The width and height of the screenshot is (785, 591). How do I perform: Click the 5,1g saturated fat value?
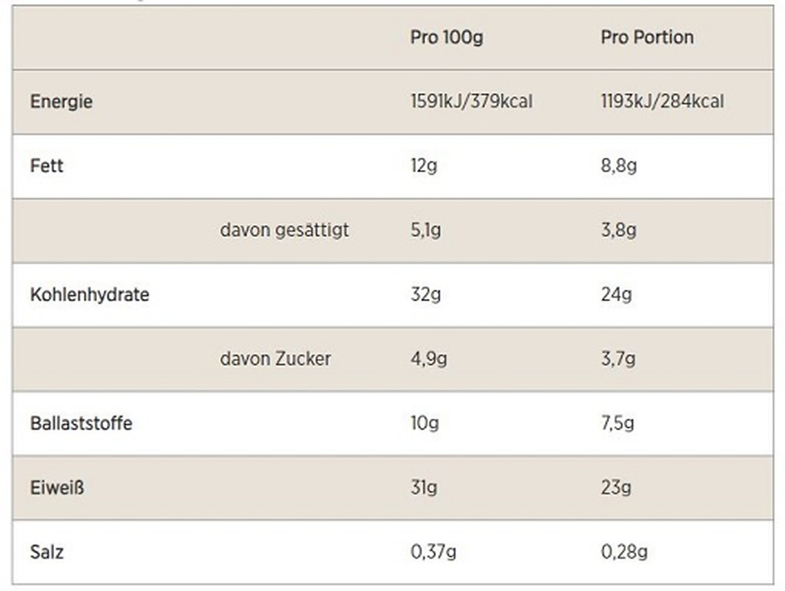(426, 230)
